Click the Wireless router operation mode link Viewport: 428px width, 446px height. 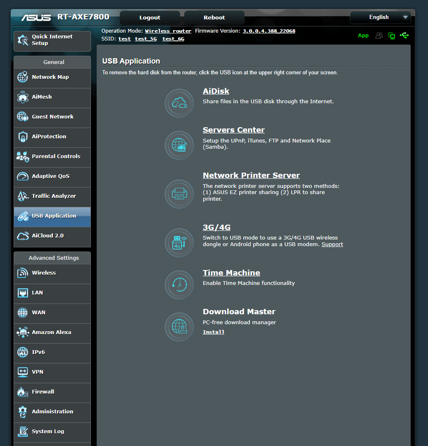168,31
